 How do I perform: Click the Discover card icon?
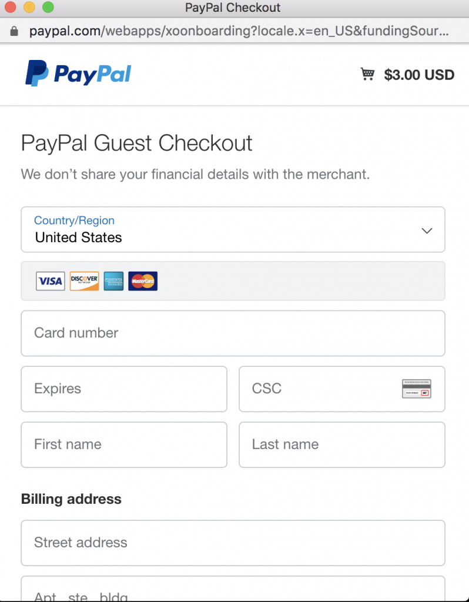click(84, 281)
